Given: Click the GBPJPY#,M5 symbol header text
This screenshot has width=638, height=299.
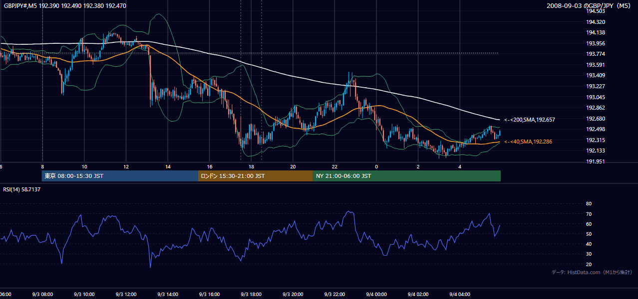Looking at the screenshot, I should click(65, 6).
